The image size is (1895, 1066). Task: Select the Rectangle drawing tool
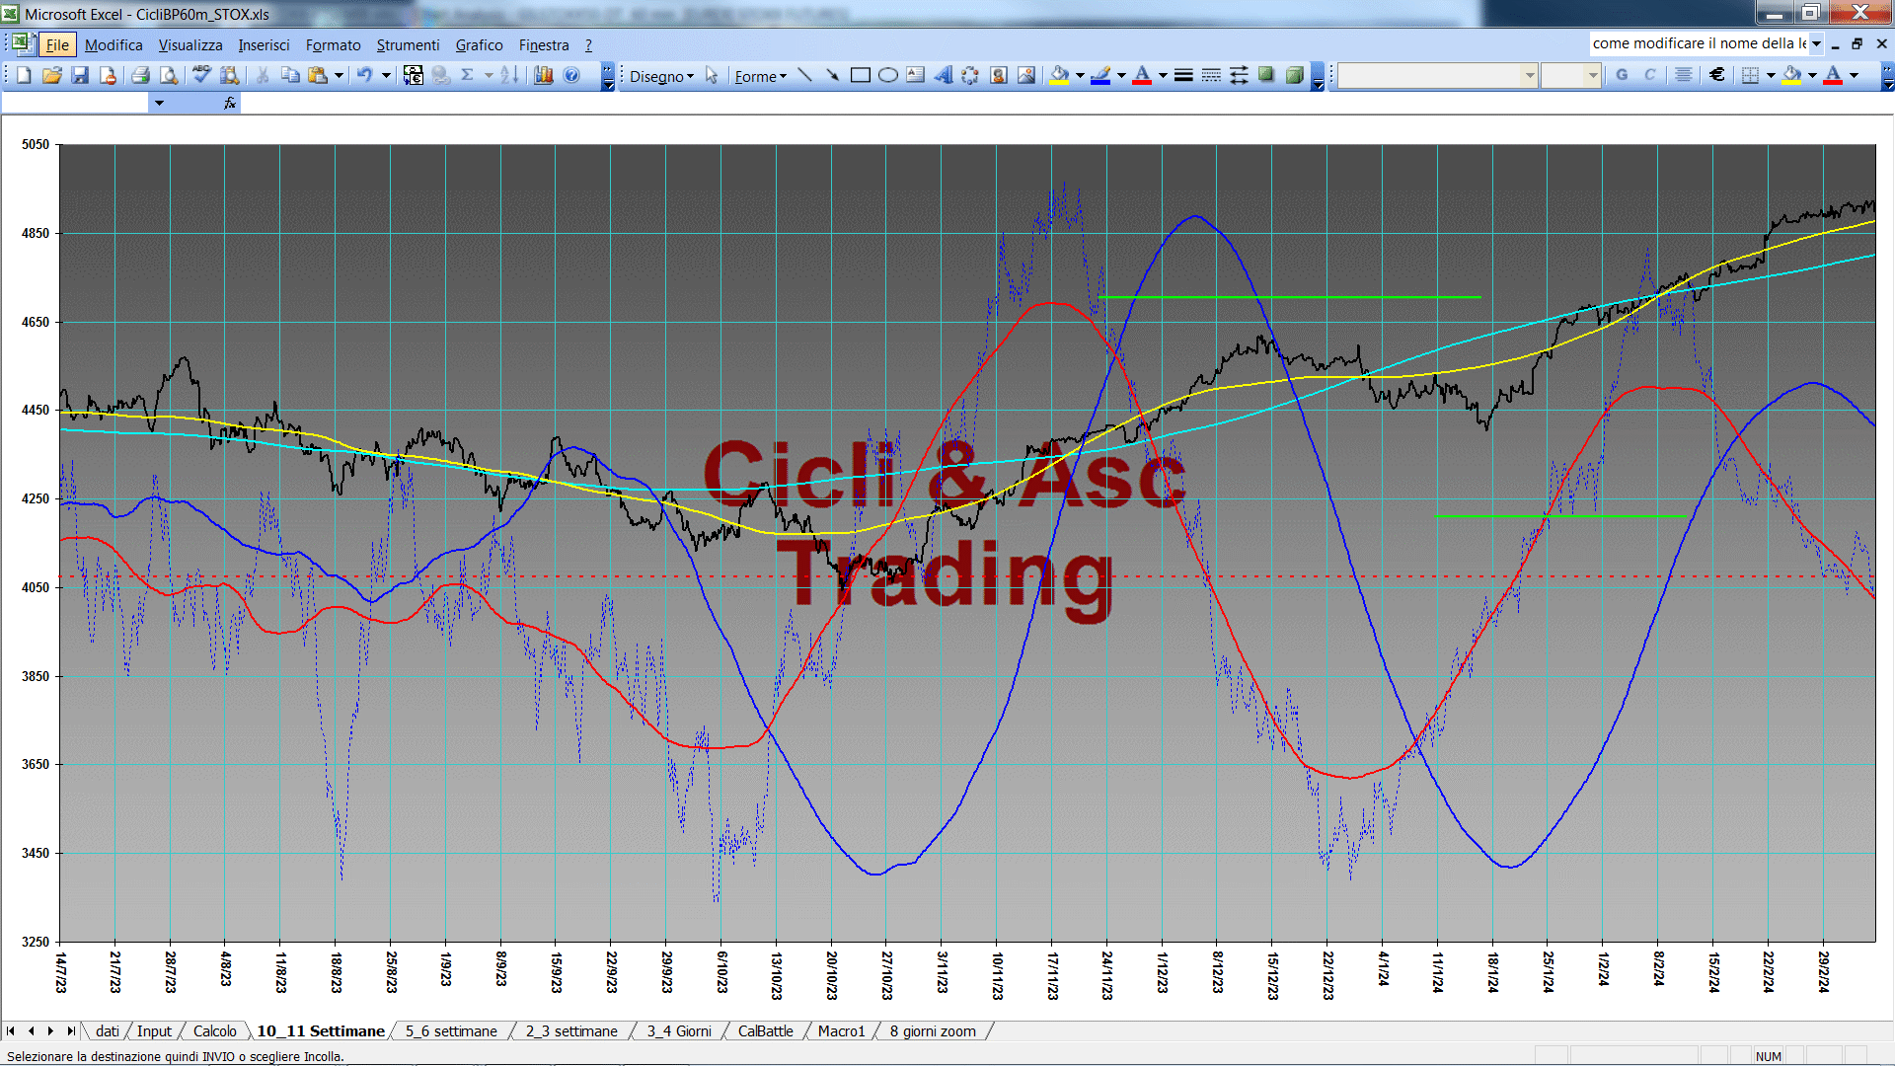click(861, 75)
